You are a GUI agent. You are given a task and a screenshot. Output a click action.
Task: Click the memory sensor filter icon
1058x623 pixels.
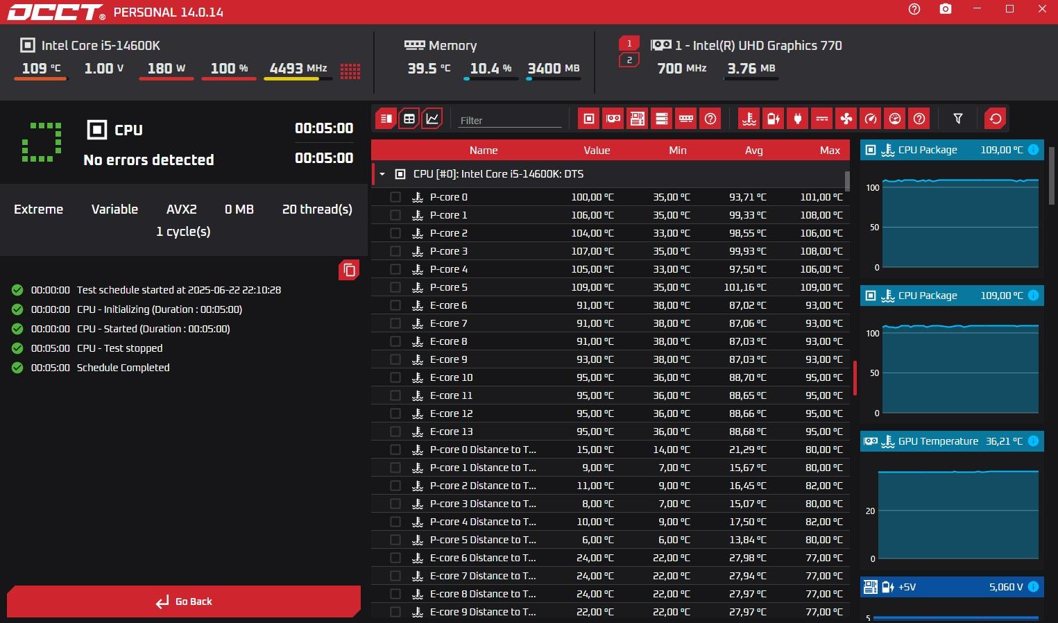pos(686,119)
